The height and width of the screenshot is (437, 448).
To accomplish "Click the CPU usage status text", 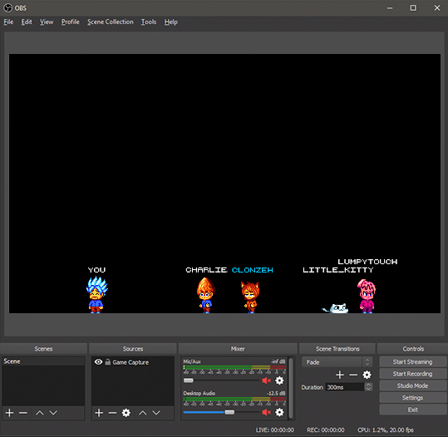I will click(x=386, y=430).
